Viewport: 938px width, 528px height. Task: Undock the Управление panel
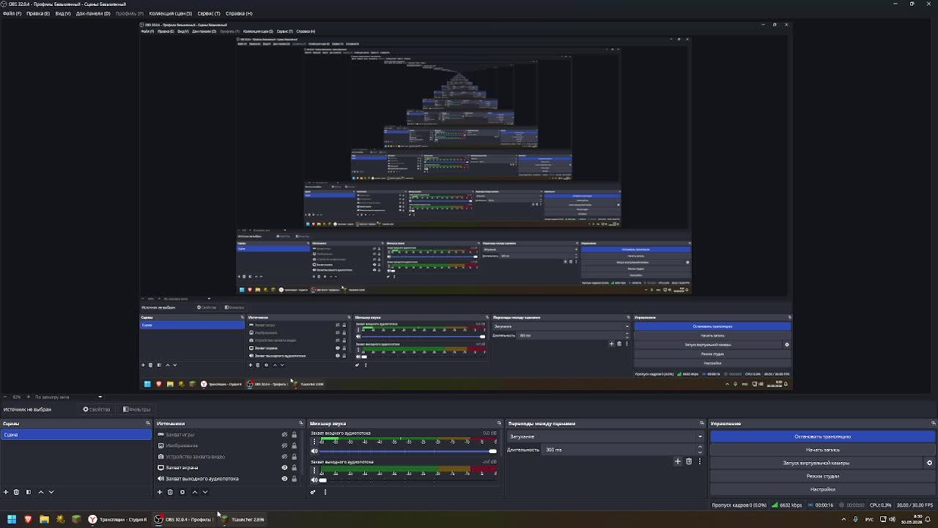pyautogui.click(x=933, y=423)
